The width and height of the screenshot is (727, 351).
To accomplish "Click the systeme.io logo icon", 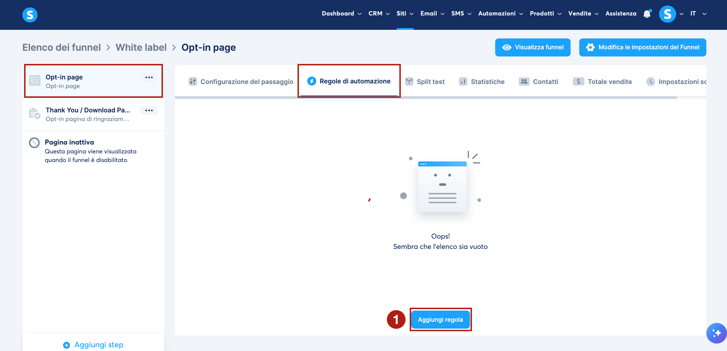I will click(30, 15).
